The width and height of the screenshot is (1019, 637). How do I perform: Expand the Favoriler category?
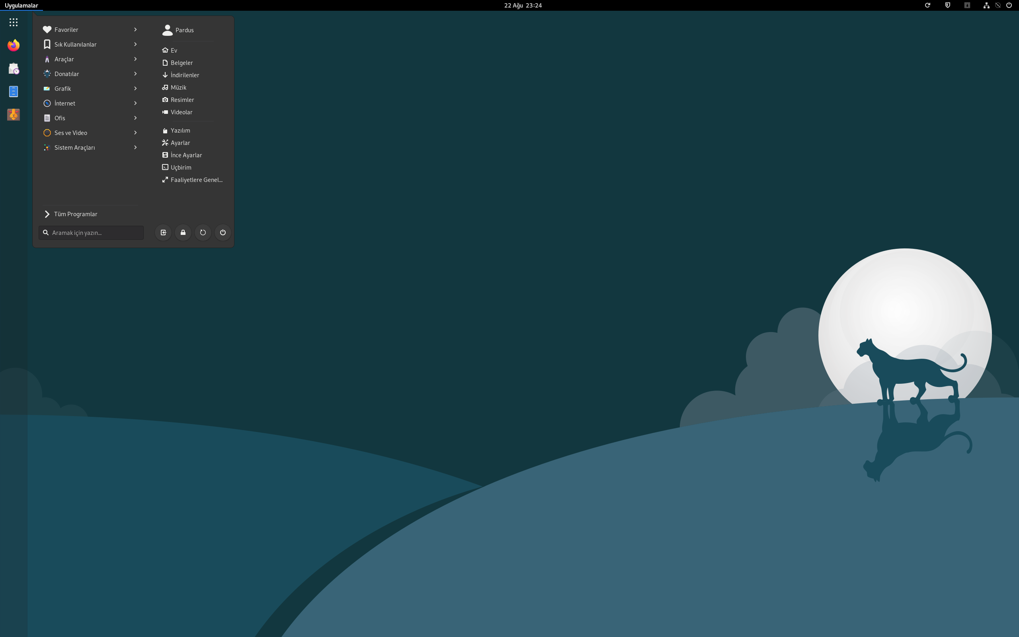tap(90, 29)
